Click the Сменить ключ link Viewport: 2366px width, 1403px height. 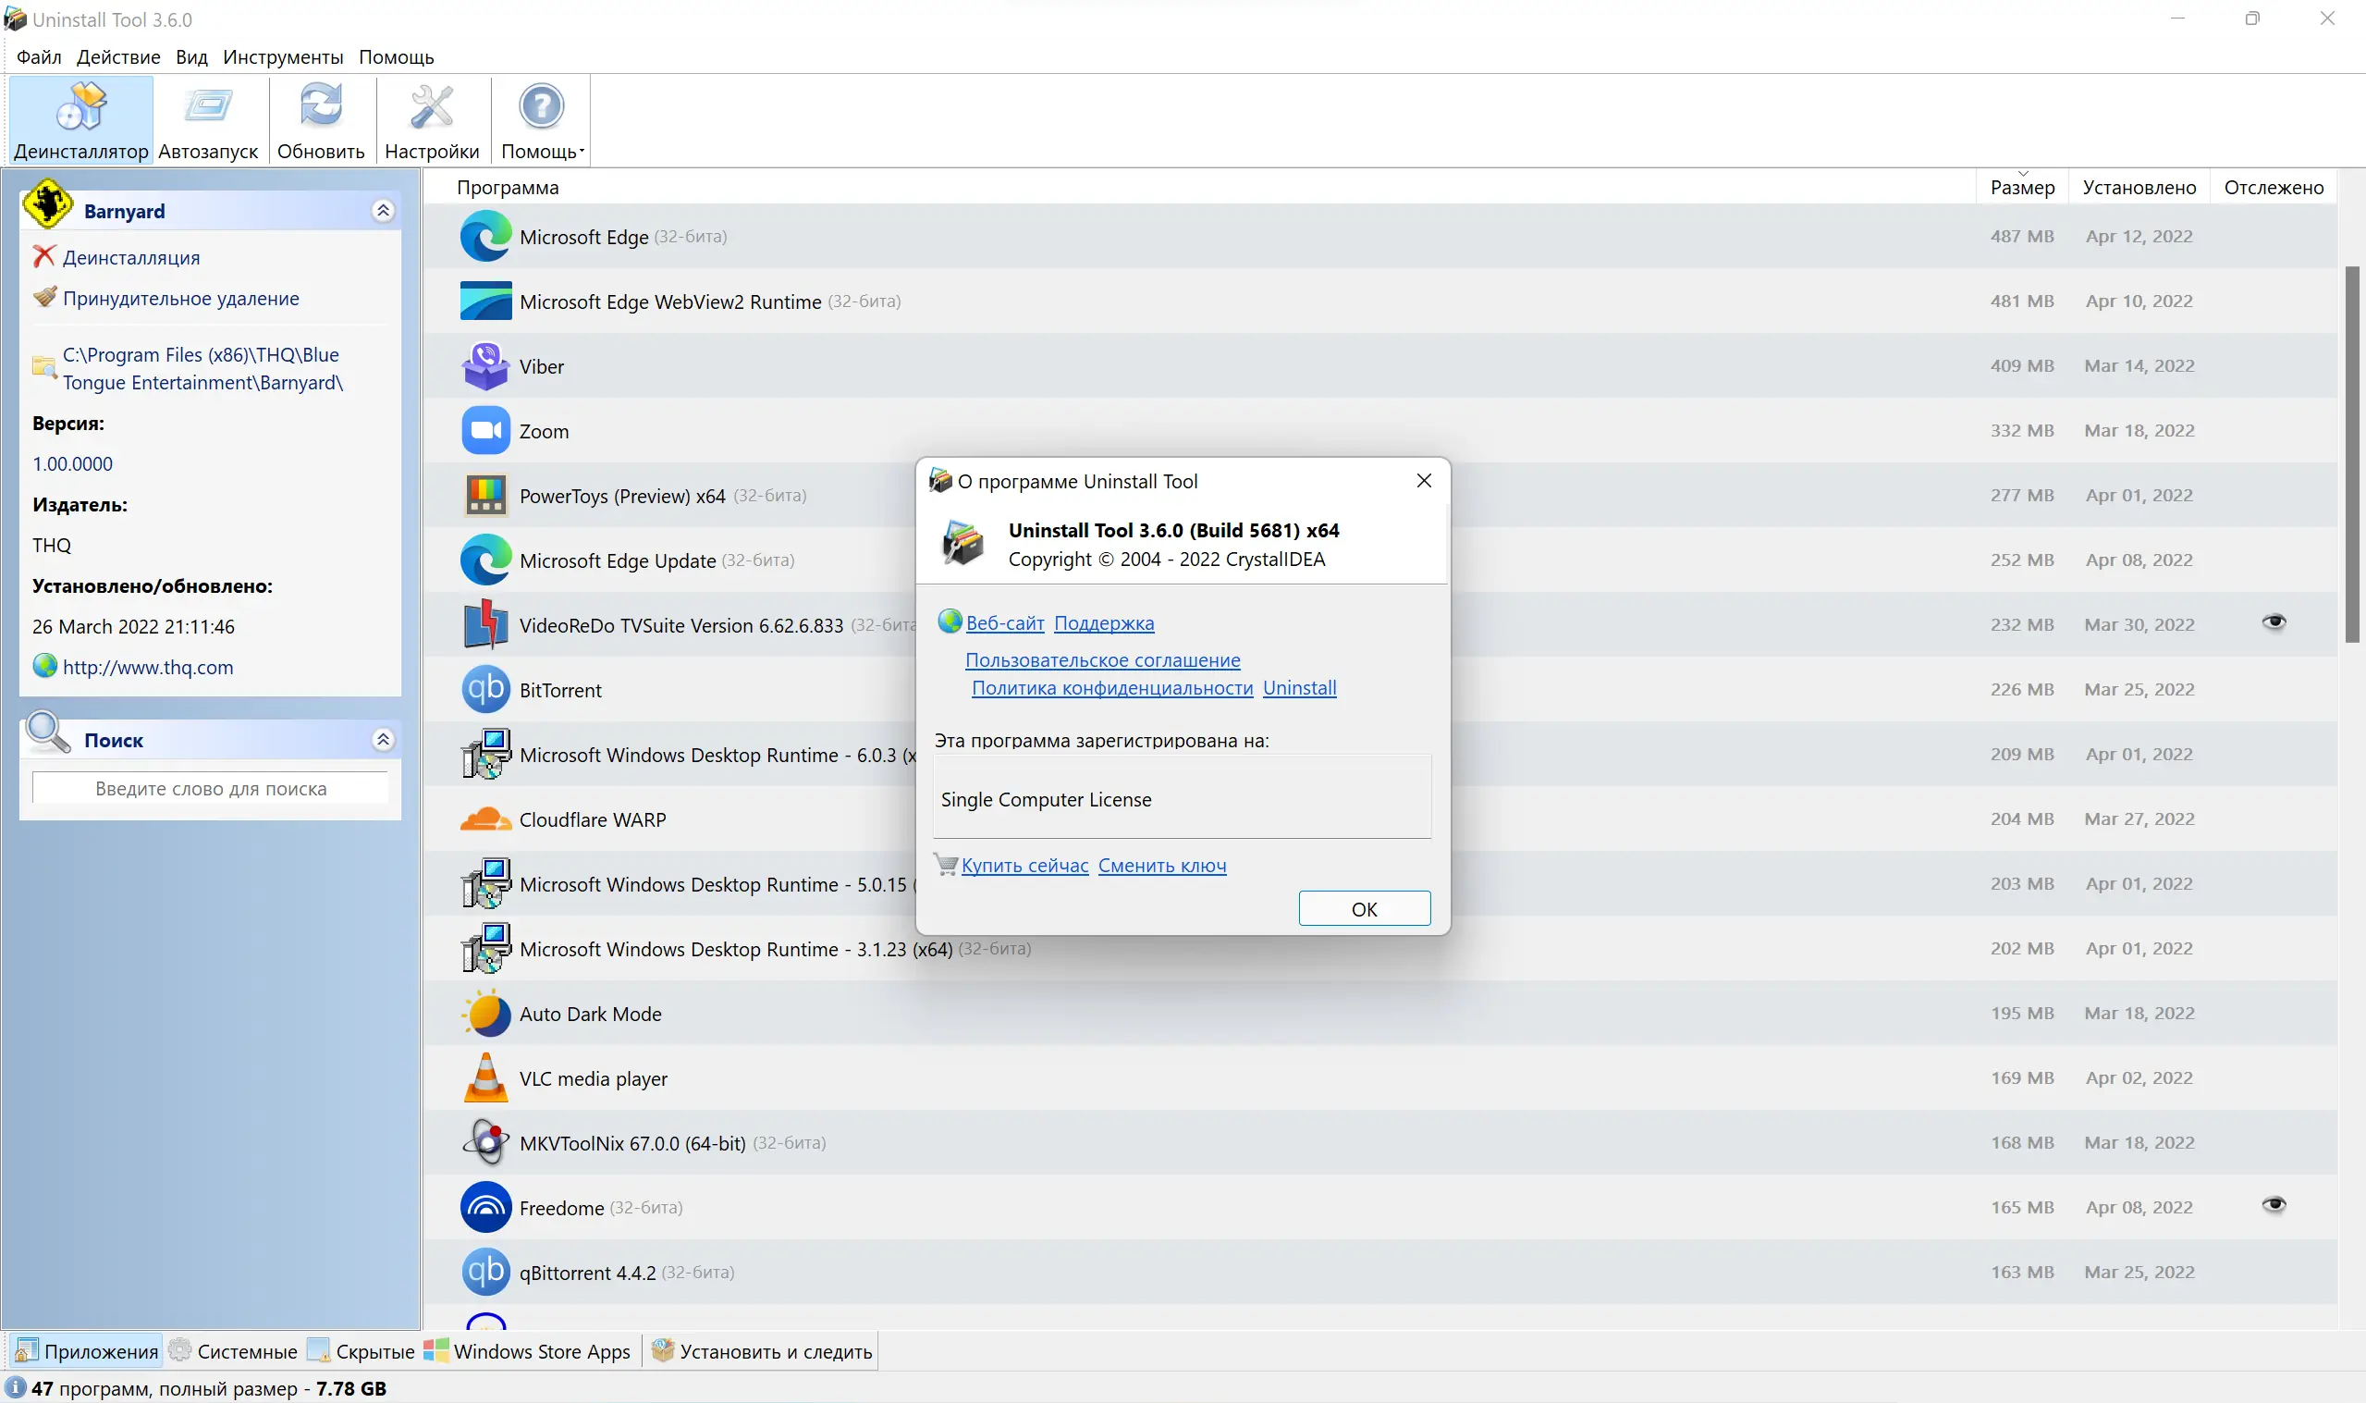(1161, 865)
